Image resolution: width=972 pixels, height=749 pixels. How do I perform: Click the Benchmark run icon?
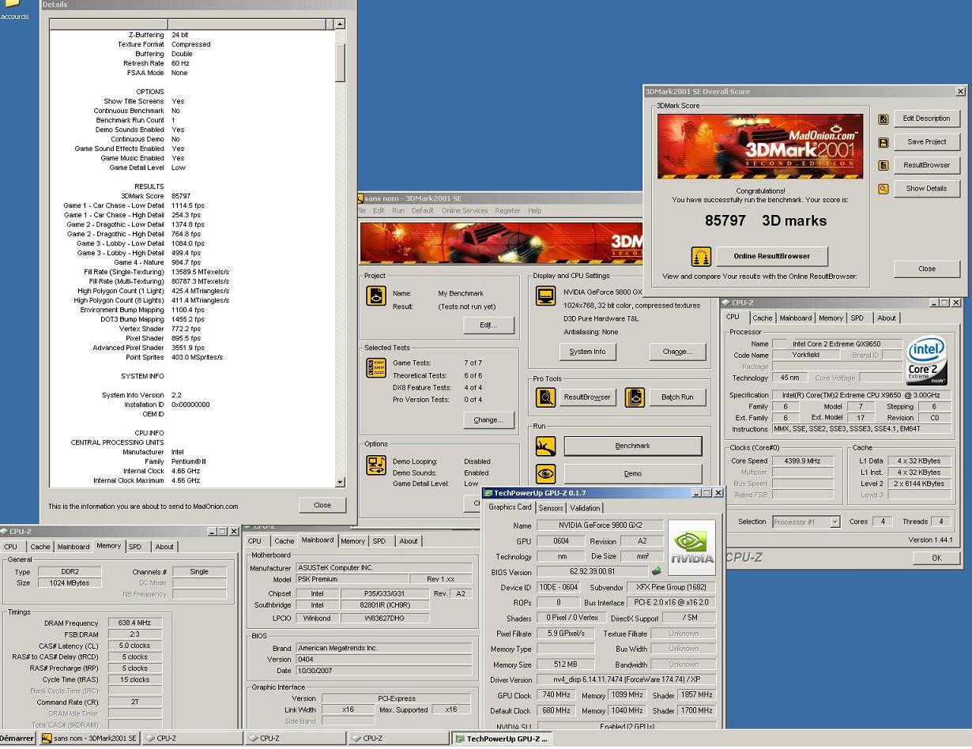(x=545, y=446)
